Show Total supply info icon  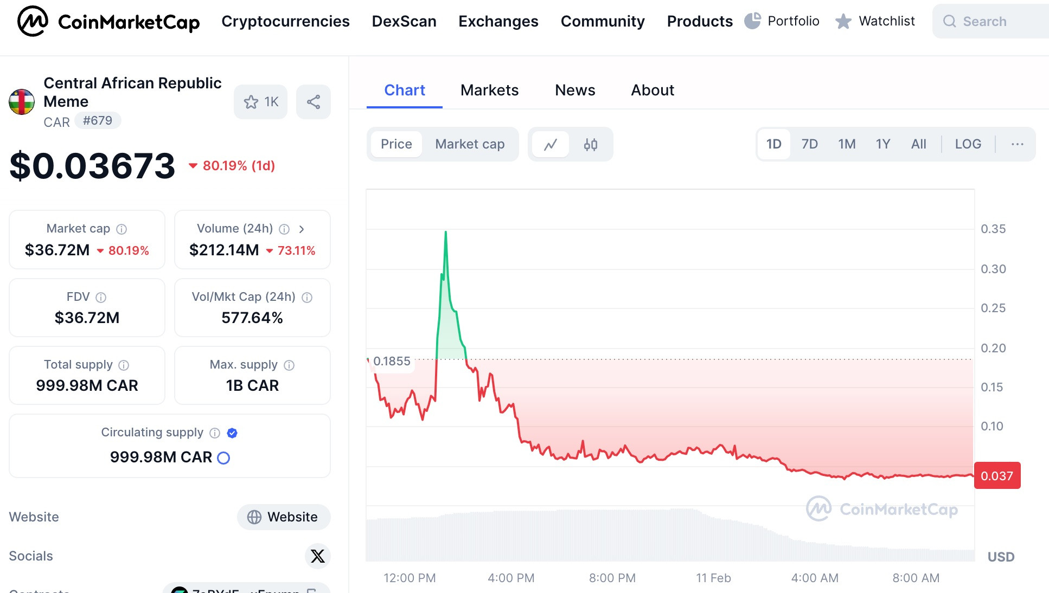[124, 365]
